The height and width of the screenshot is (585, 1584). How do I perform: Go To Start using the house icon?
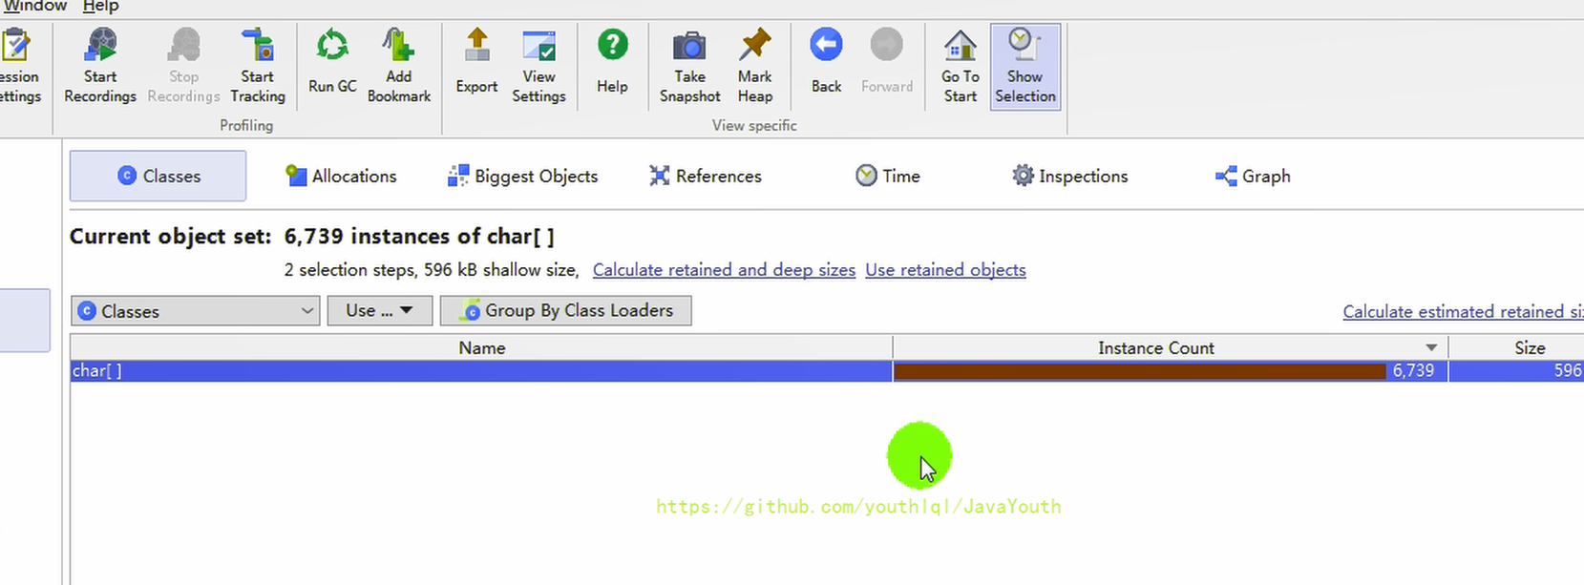pyautogui.click(x=960, y=67)
